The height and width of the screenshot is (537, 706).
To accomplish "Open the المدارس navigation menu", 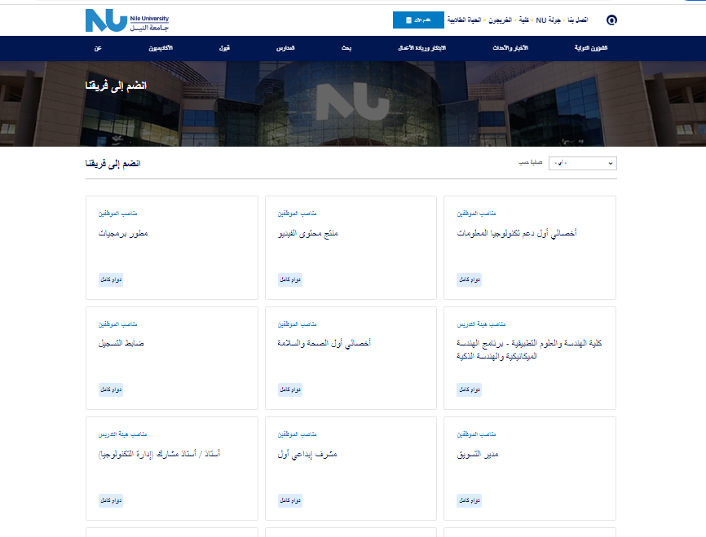I will [x=285, y=49].
